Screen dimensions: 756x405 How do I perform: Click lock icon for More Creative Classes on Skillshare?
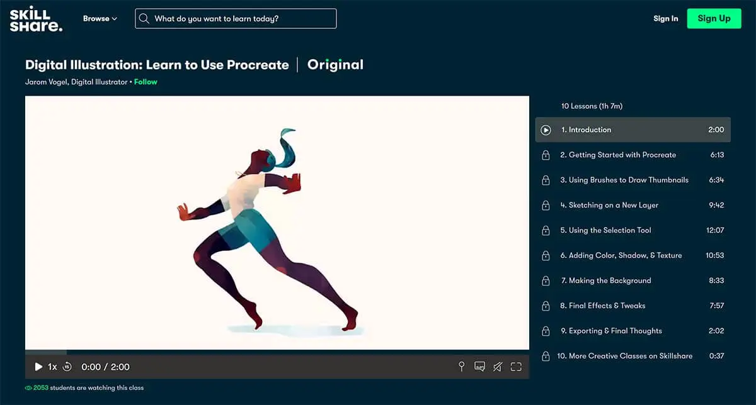[x=546, y=357]
